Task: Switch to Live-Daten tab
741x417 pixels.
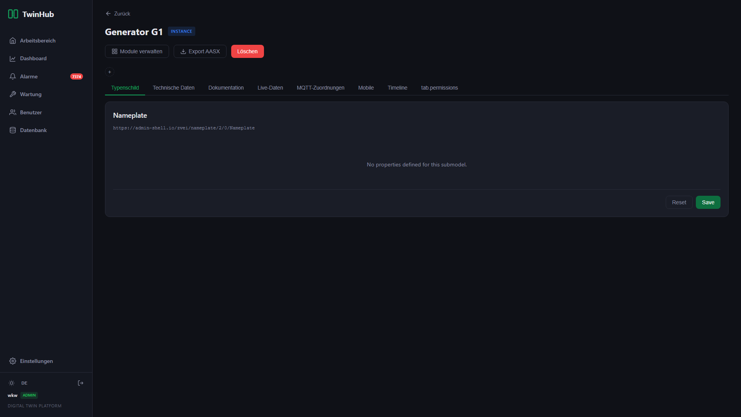Action: tap(270, 88)
